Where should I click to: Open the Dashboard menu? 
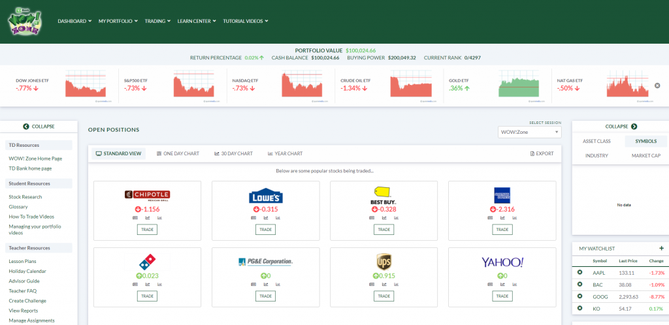(x=74, y=21)
